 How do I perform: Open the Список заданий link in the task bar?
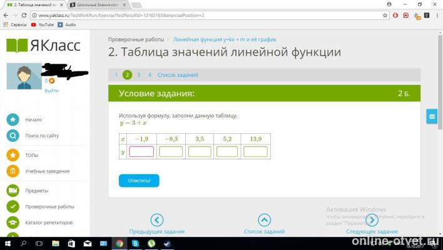click(178, 75)
